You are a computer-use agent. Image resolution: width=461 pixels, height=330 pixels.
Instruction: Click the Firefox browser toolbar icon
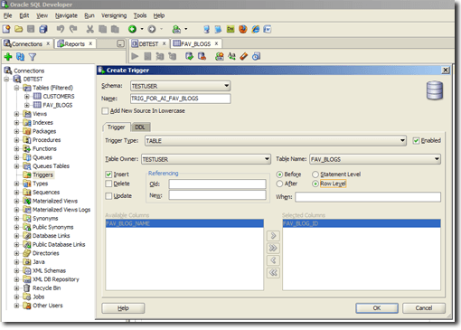[x=243, y=29]
